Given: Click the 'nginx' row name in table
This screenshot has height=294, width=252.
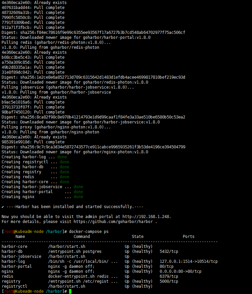Looking at the screenshot, I should 8,271.
